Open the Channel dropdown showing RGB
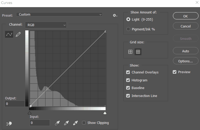The height and width of the screenshot is (130, 200). (46, 25)
